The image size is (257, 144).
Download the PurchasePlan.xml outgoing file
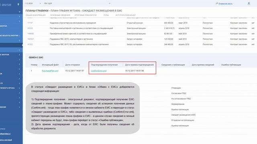tap(50, 71)
